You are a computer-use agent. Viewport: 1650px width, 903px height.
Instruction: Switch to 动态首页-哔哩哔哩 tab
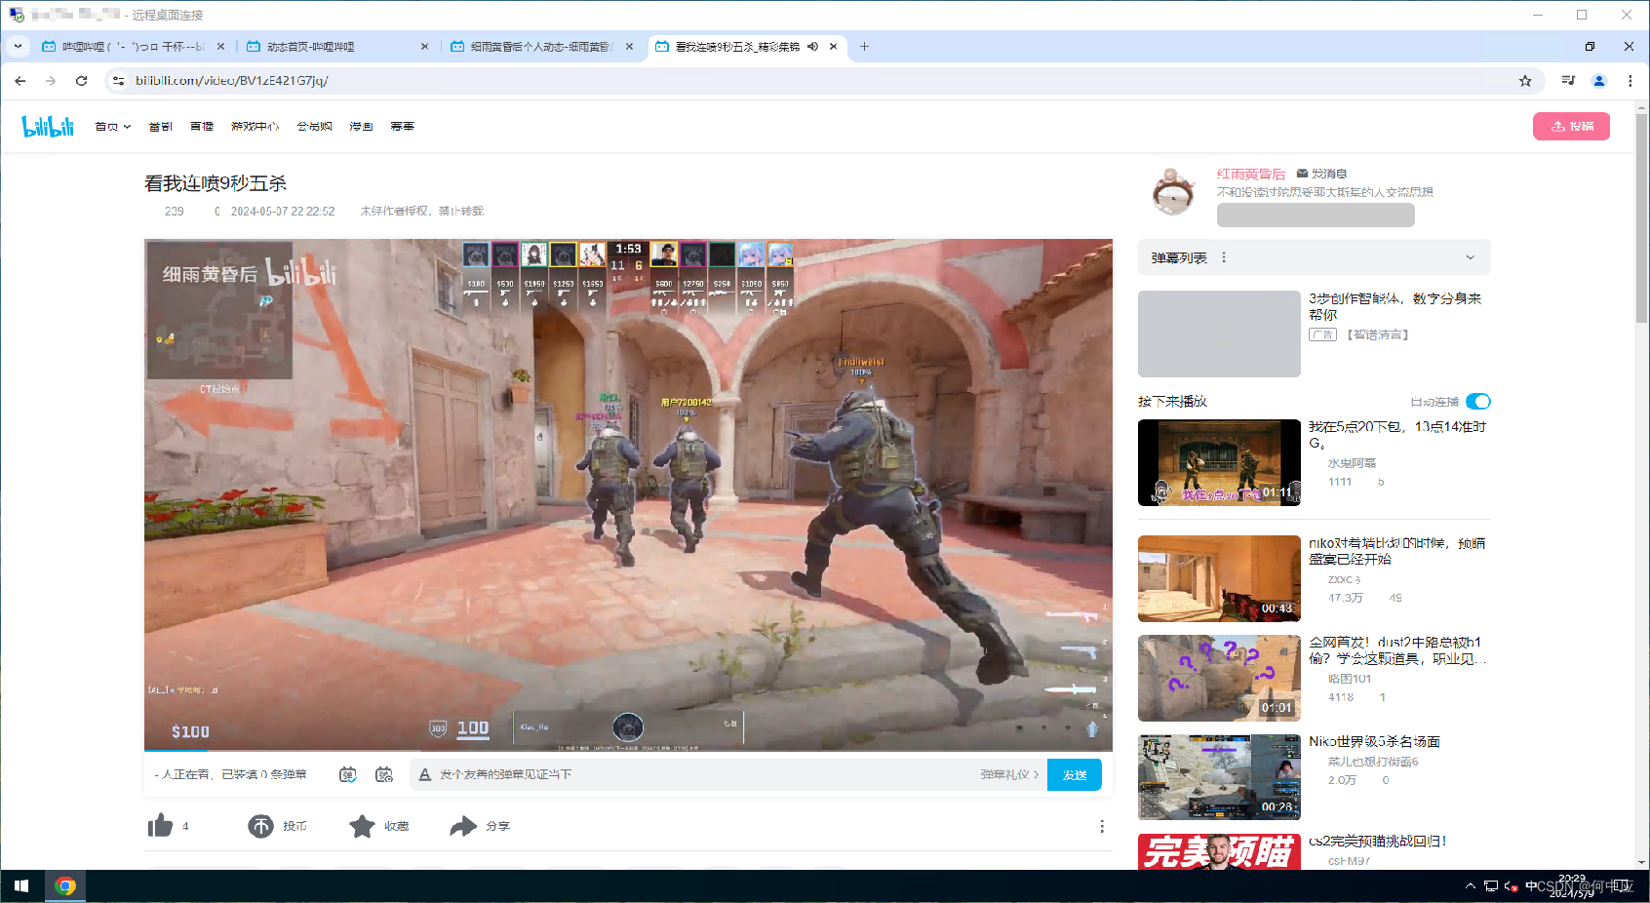(x=337, y=46)
